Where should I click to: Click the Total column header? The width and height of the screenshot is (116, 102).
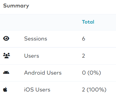pos(88,22)
